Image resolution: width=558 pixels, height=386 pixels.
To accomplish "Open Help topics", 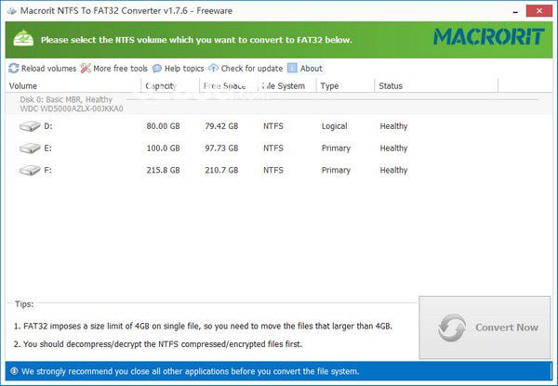I will point(184,69).
